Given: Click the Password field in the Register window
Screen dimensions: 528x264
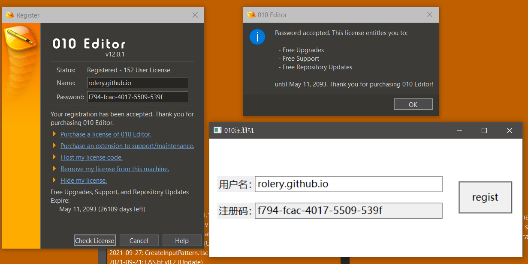Looking at the screenshot, I should coord(138,97).
